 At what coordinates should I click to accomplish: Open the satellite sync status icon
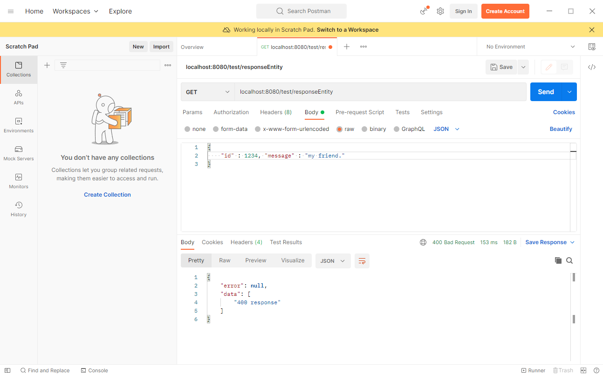pos(424,11)
